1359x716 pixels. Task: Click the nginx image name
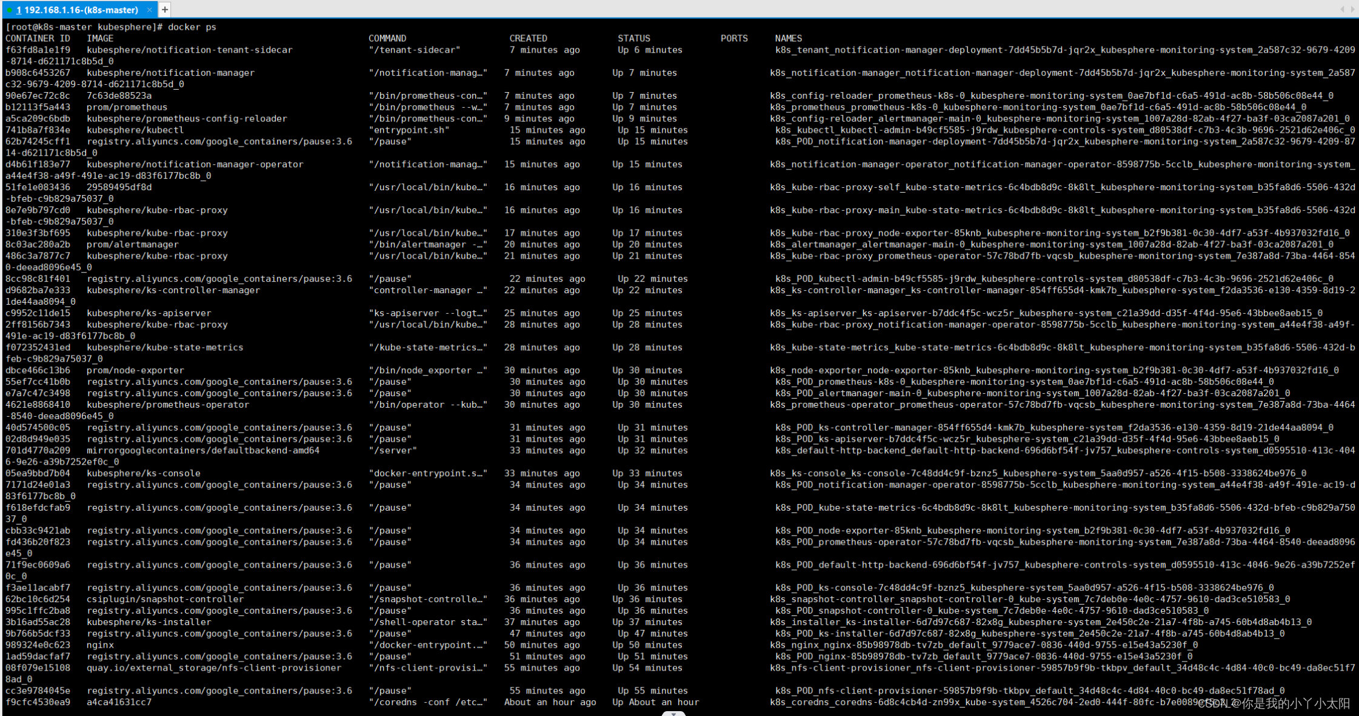[100, 645]
